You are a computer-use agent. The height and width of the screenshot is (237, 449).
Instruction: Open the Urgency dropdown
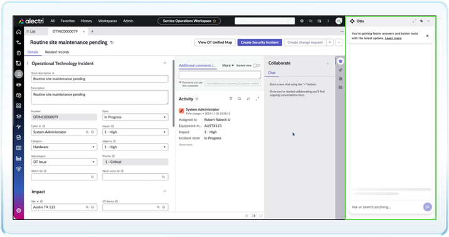point(135,147)
